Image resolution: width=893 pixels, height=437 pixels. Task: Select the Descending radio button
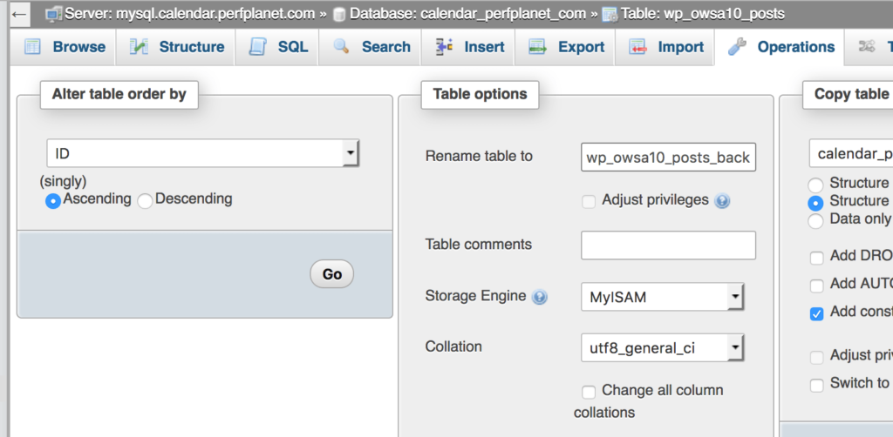point(146,201)
